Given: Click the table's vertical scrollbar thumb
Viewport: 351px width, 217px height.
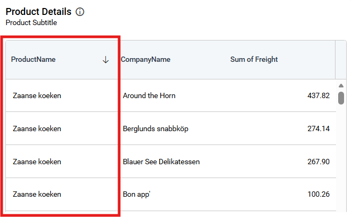Looking at the screenshot, I should 341,98.
